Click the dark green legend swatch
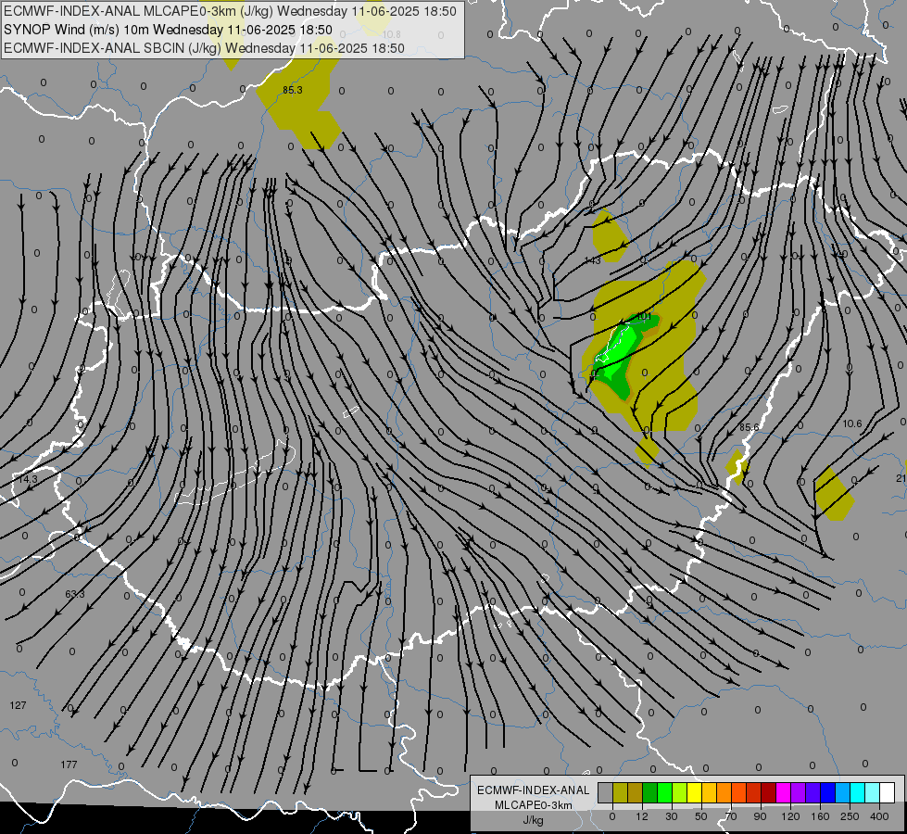 click(650, 792)
